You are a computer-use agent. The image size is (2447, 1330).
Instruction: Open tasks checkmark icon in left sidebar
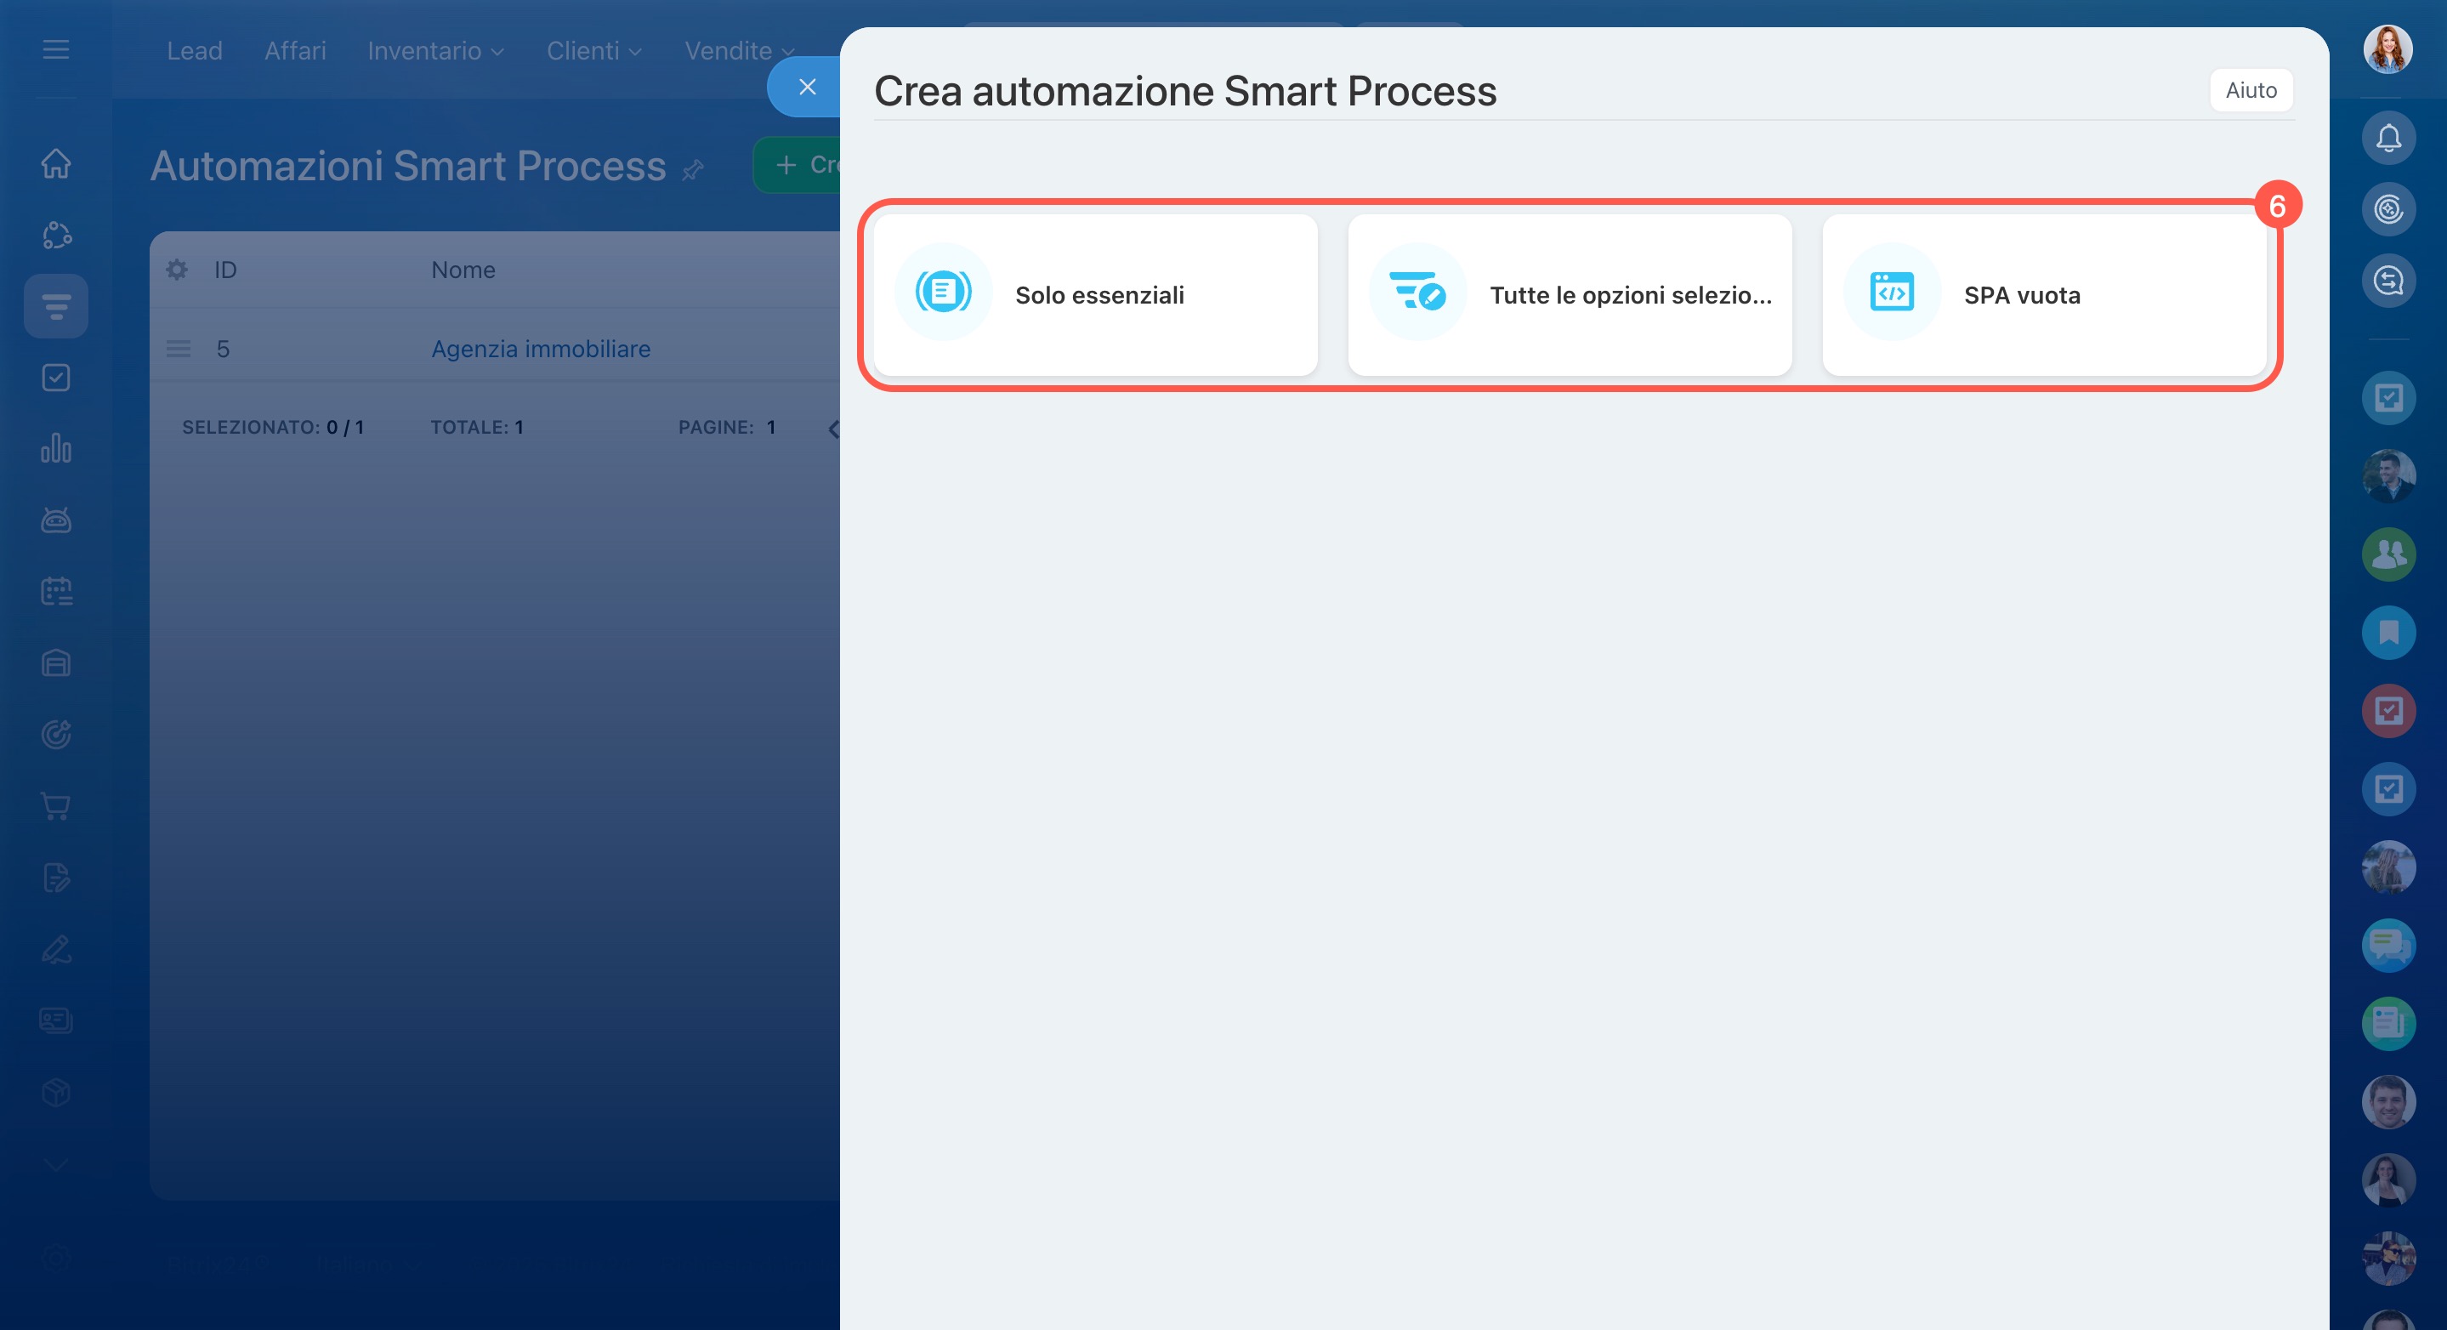click(x=56, y=378)
